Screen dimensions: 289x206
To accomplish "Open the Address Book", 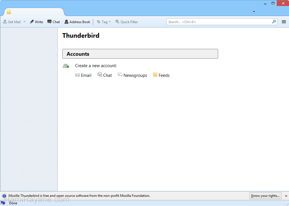I will 77,22.
